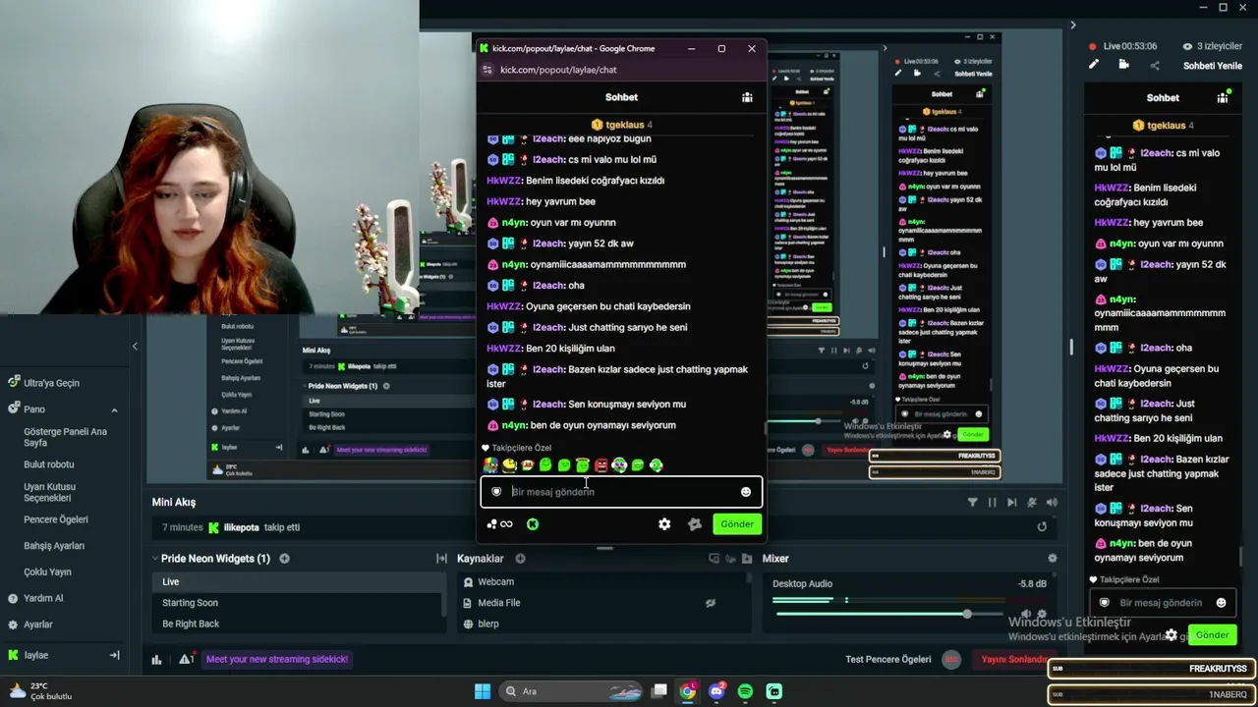The height and width of the screenshot is (707, 1258).
Task: Filter Mini Akış events
Action: coord(972,503)
